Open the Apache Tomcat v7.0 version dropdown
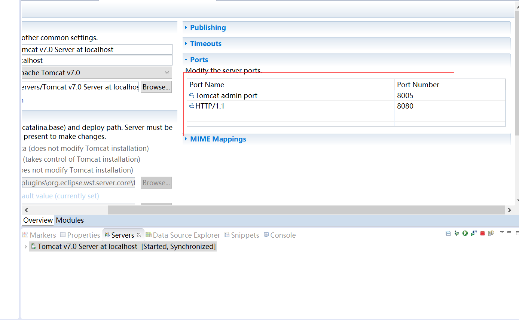Viewport: 519px width, 320px height. [x=167, y=72]
